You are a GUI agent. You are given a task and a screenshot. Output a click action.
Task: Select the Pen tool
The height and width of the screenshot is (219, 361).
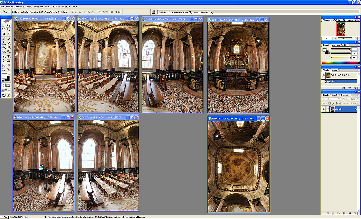click(4, 60)
